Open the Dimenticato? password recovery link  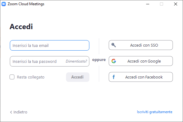(76, 61)
